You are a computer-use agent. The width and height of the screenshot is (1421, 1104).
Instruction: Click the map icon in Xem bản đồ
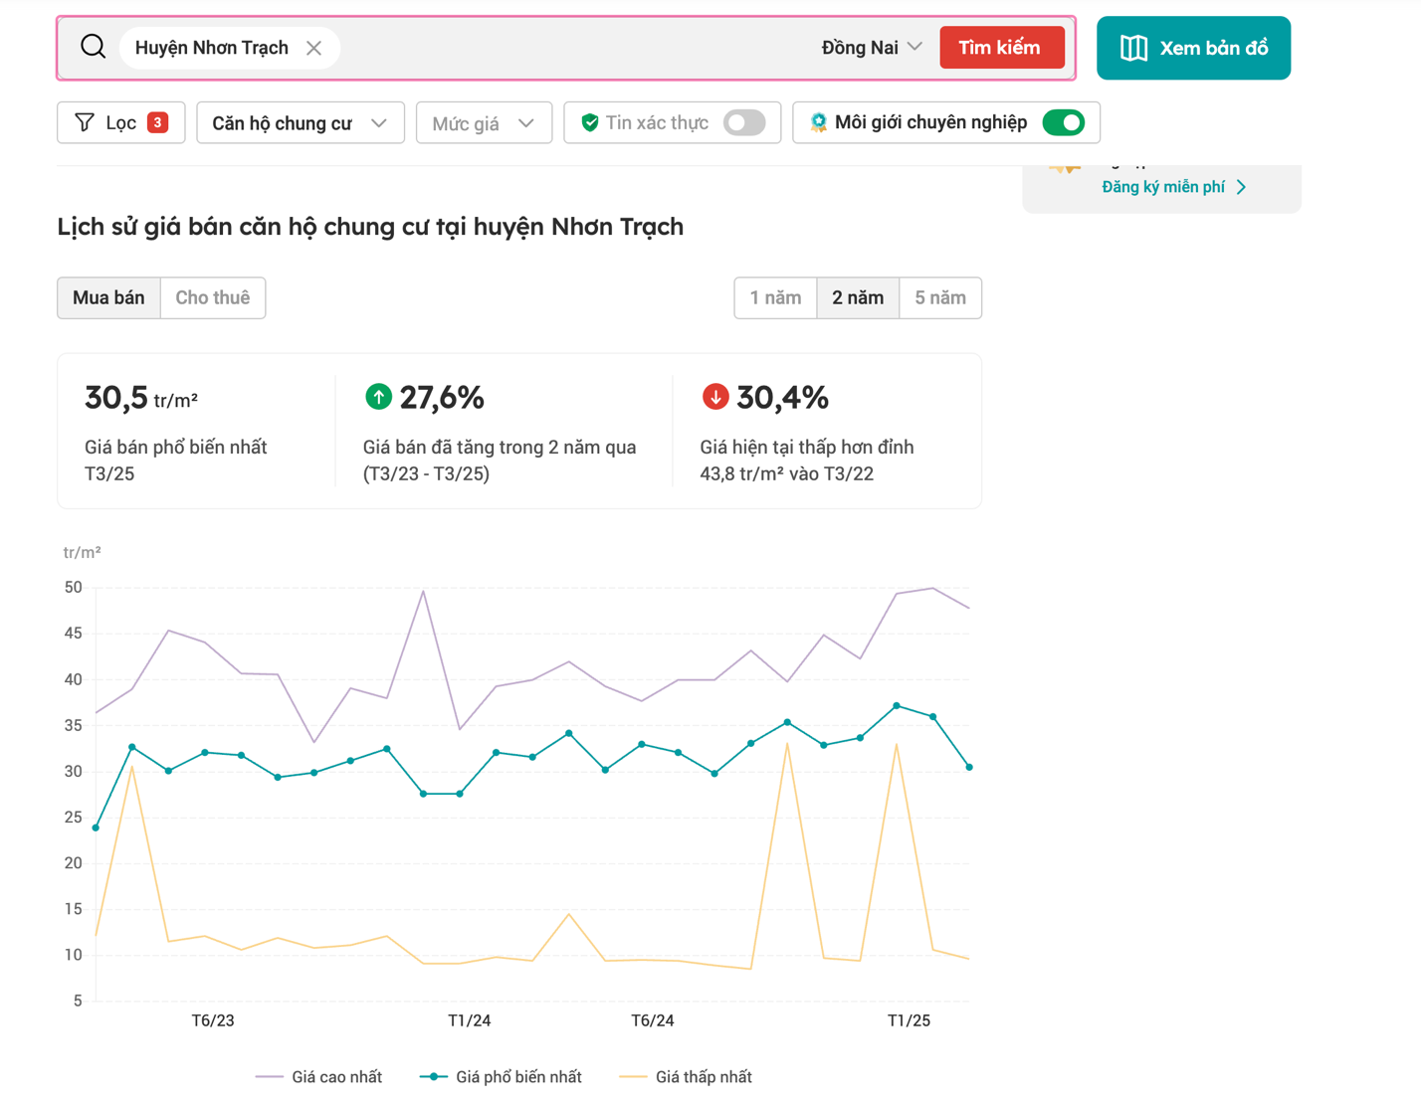(x=1133, y=48)
